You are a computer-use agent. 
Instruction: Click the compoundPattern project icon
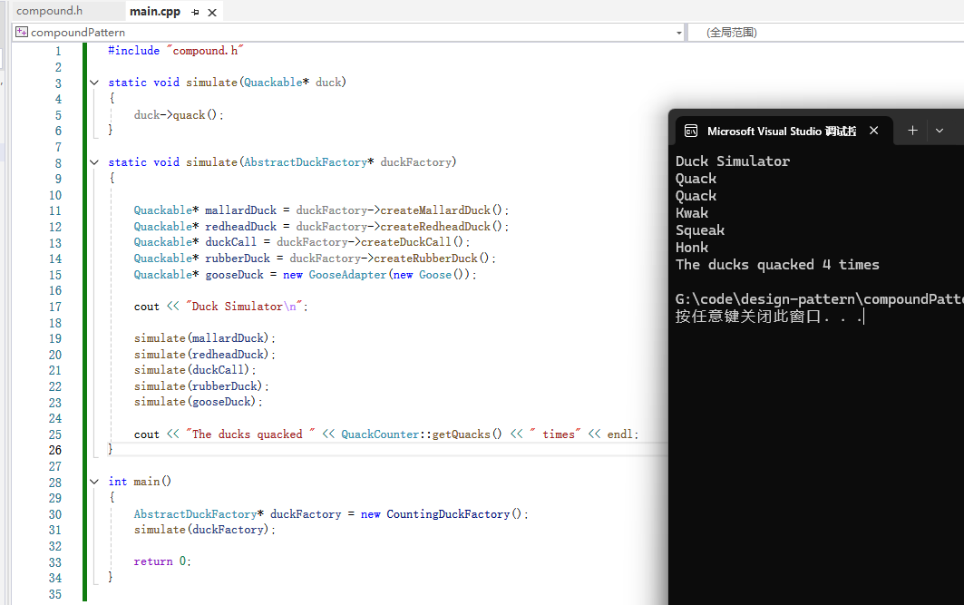coord(22,32)
